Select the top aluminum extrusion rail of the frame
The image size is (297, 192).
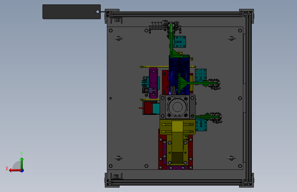pos(176,14)
